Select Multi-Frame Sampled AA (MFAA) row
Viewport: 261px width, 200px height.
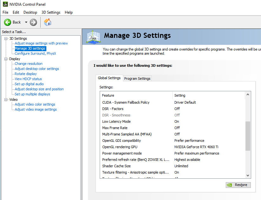tap(172, 134)
